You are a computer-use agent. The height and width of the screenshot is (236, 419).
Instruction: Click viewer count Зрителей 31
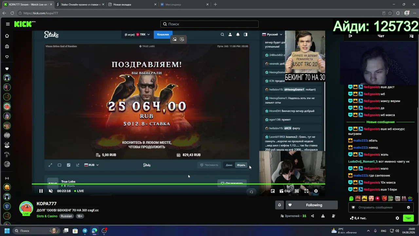point(294,216)
